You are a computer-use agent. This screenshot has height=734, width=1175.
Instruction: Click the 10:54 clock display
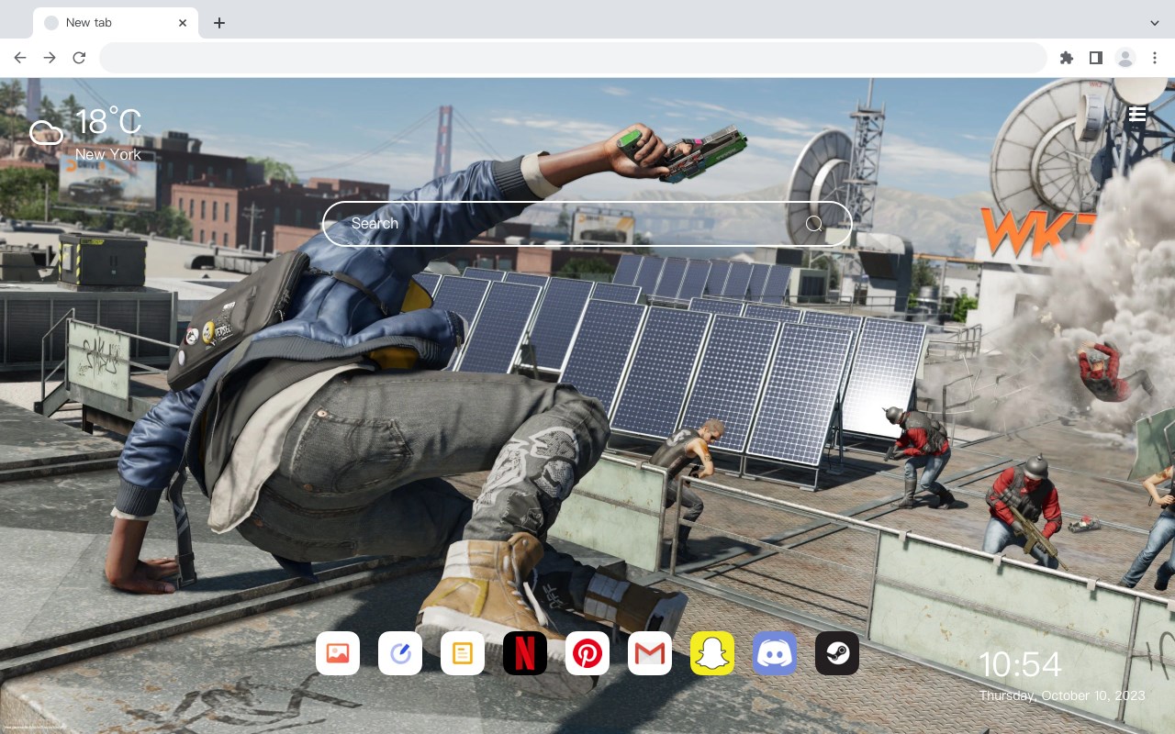(x=1020, y=665)
